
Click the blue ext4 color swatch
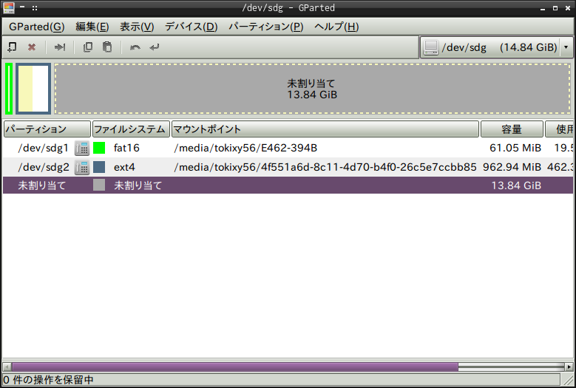pos(99,167)
